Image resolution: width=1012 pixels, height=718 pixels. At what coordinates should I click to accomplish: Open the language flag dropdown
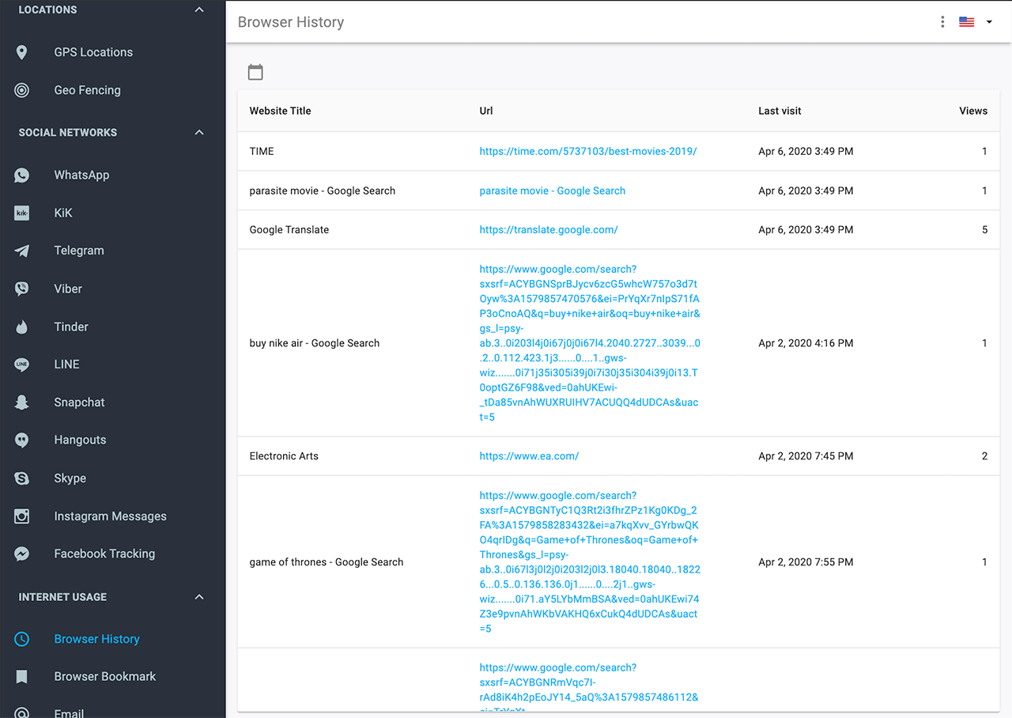[x=976, y=22]
